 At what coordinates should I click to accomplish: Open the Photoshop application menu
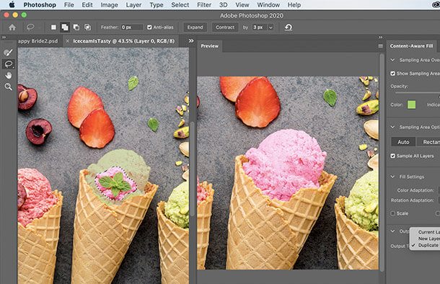tap(40, 5)
